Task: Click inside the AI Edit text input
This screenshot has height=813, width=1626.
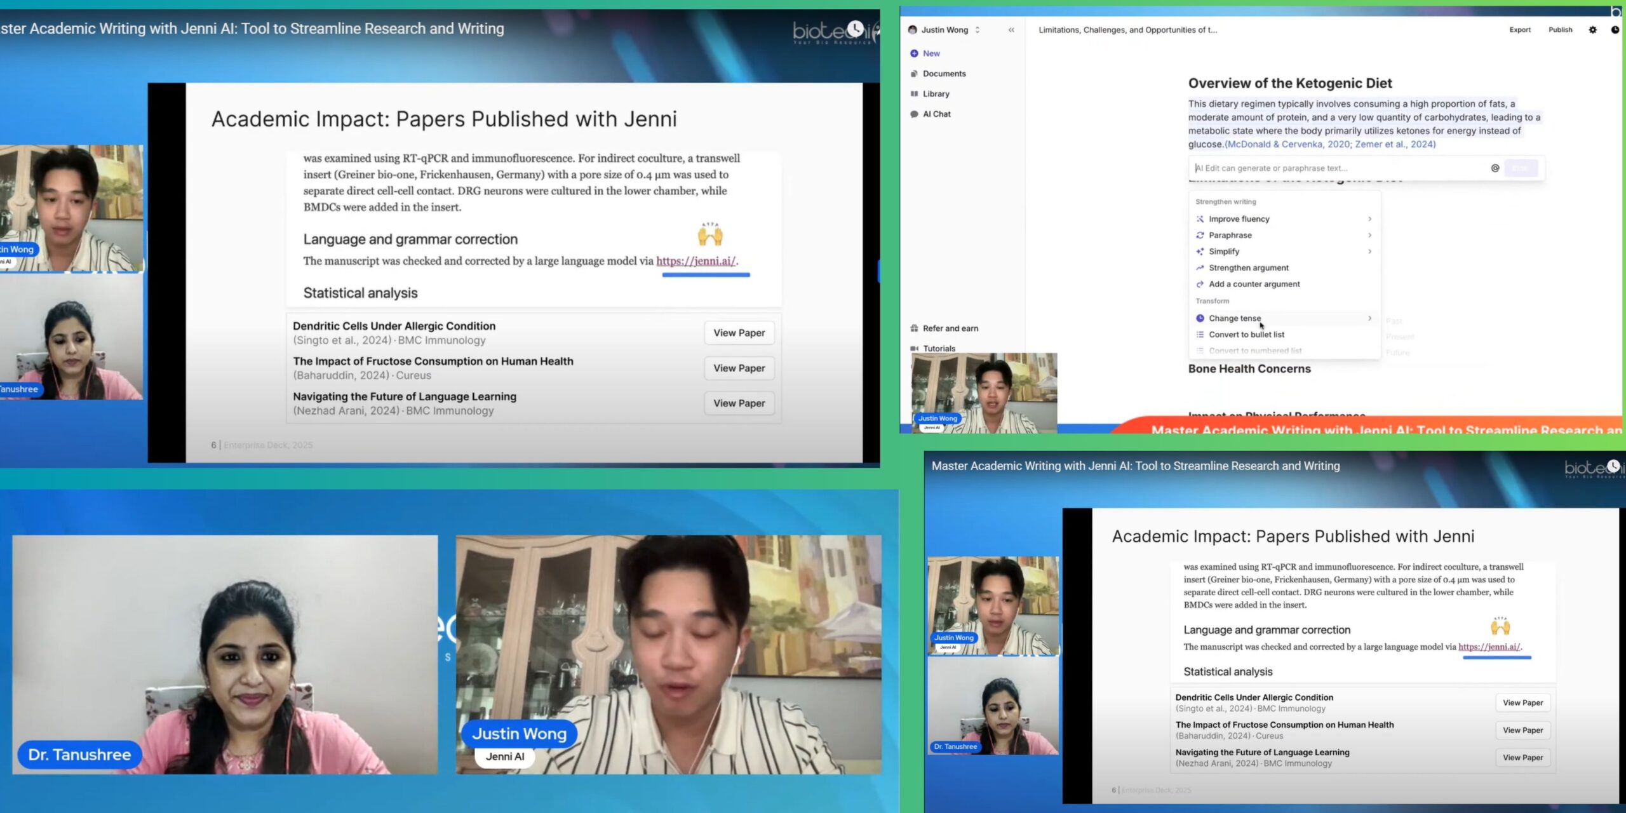Action: pyautogui.click(x=1340, y=168)
